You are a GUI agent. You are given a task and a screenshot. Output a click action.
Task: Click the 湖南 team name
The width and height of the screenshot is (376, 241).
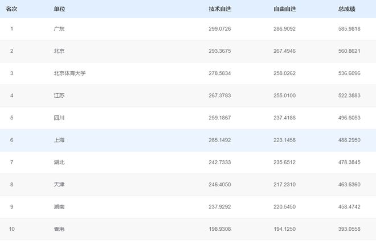coord(59,207)
